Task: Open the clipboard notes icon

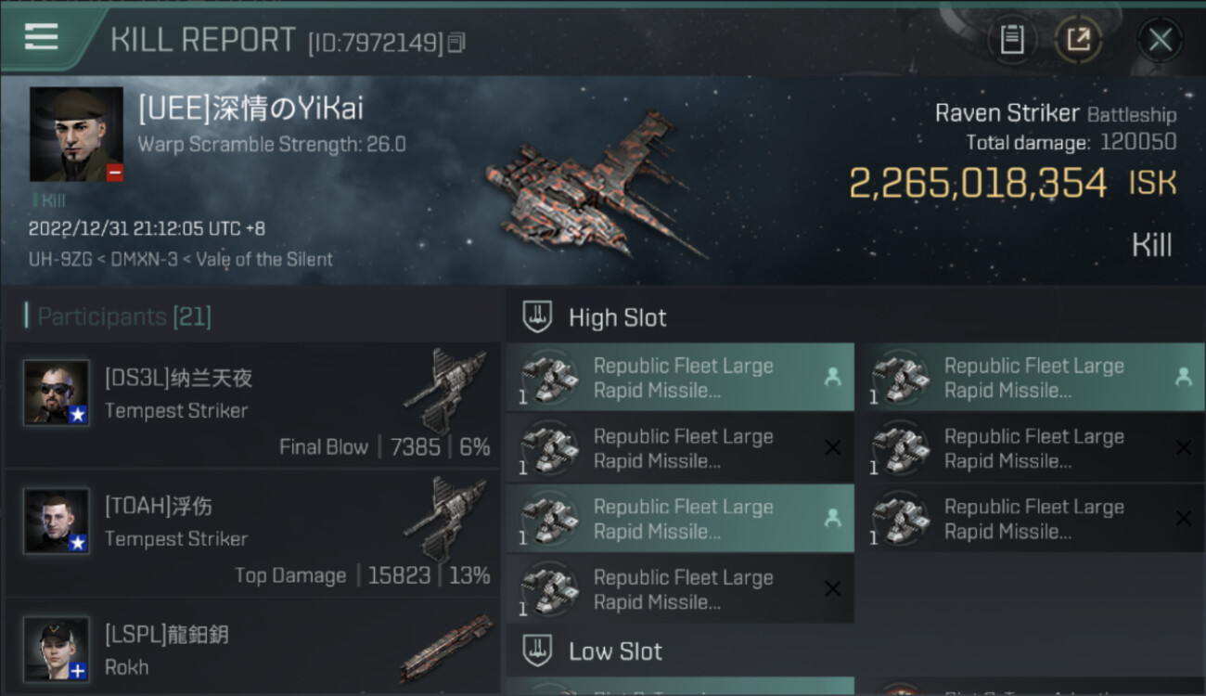Action: pos(1012,39)
